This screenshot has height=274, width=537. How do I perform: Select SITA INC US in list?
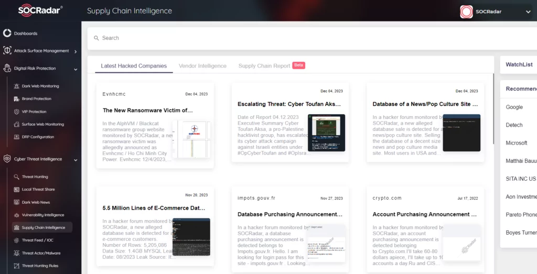pyautogui.click(x=521, y=179)
